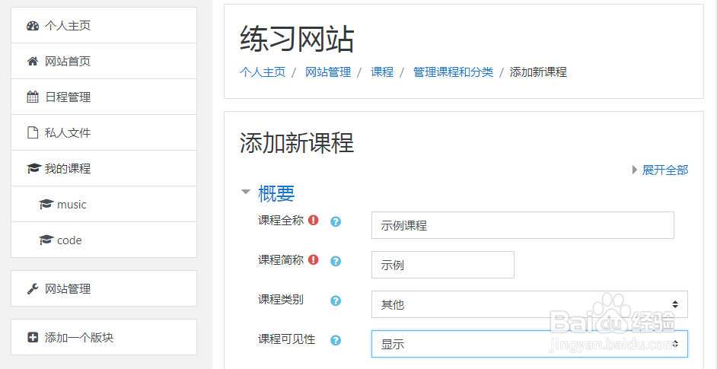This screenshot has width=717, height=369.
Task: Click the help icon beside 课程简称
Action: pos(336,261)
